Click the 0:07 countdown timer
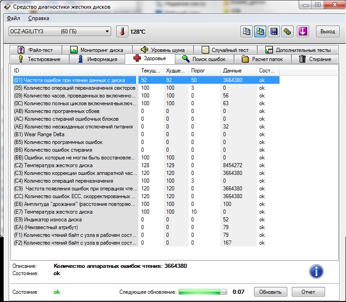346x302 pixels. [x=238, y=292]
